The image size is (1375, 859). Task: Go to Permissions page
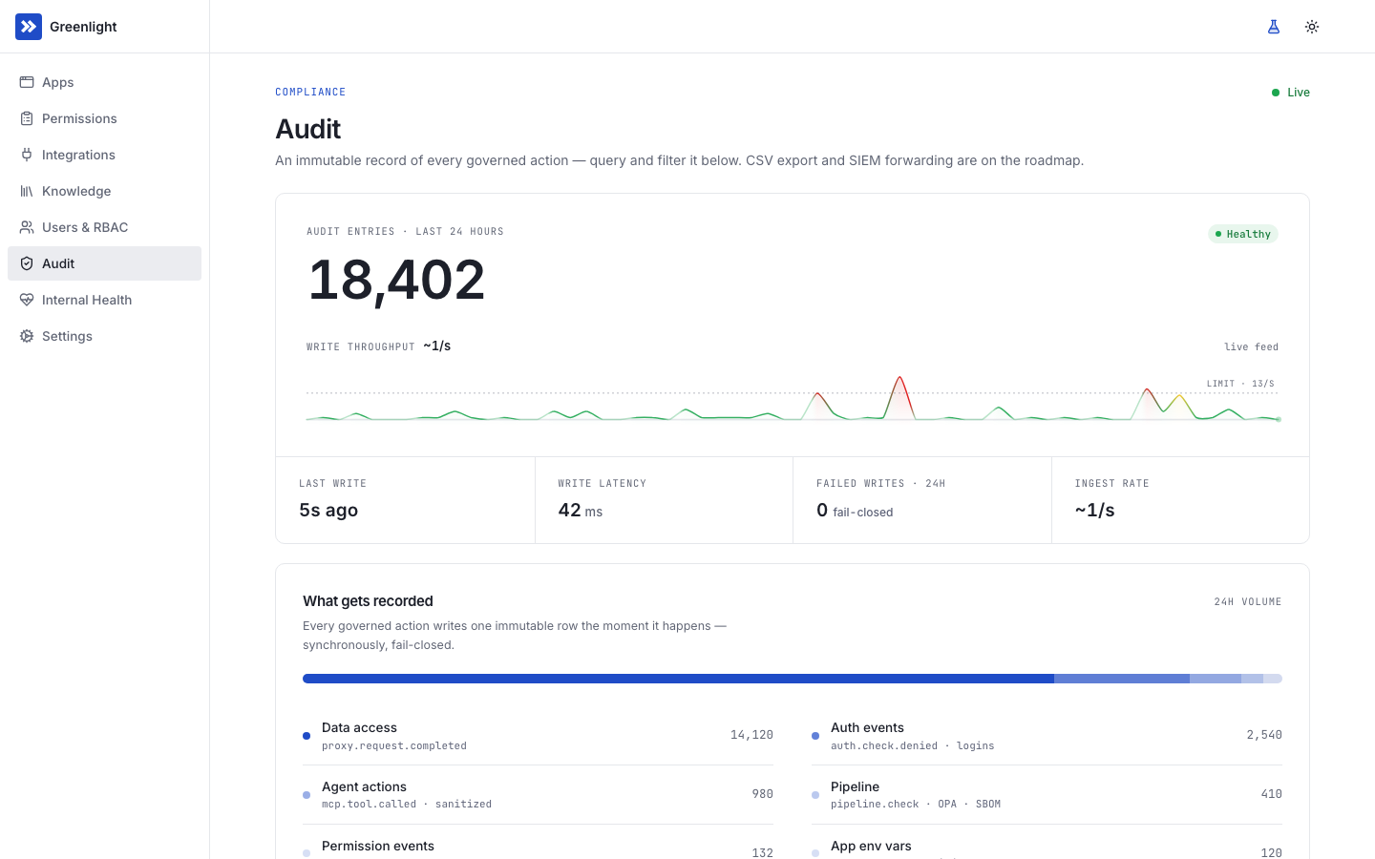(x=104, y=118)
